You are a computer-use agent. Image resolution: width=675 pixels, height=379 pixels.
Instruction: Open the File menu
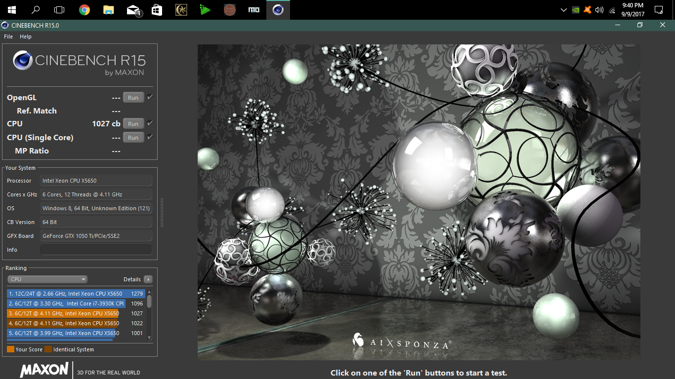(8, 37)
